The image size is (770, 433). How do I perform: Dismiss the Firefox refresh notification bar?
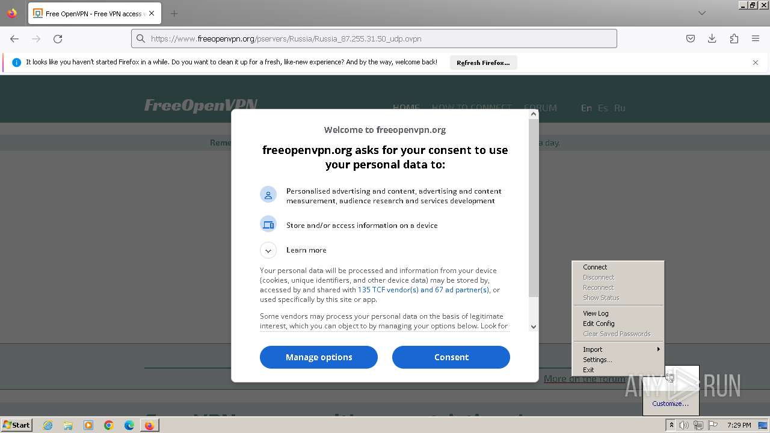[756, 63]
